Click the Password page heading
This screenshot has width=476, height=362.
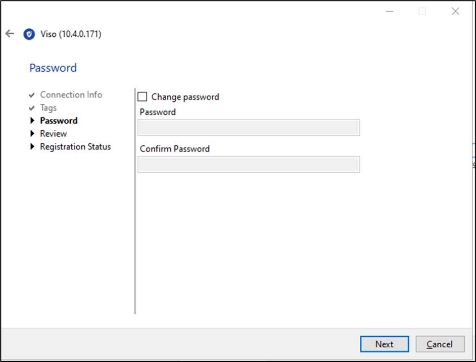[x=53, y=68]
